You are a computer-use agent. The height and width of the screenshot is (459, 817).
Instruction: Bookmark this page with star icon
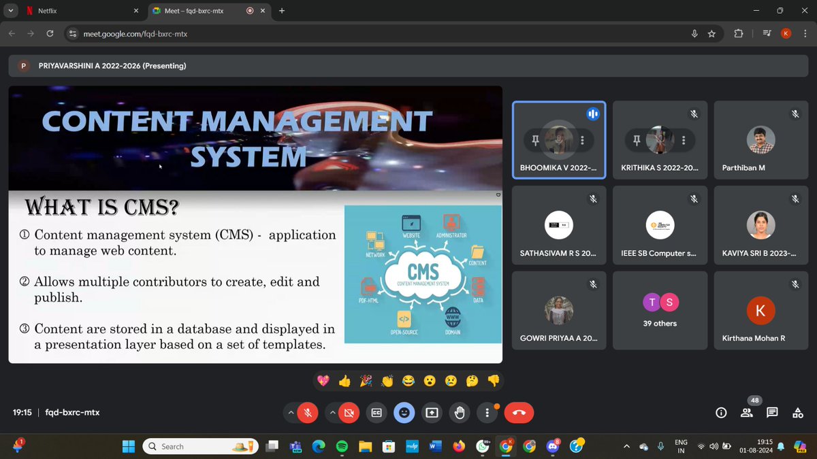[x=711, y=33]
